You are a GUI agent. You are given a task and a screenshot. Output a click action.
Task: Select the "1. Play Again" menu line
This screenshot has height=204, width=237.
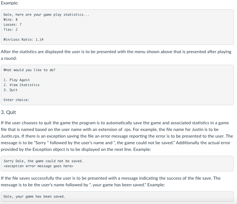tap(17, 80)
